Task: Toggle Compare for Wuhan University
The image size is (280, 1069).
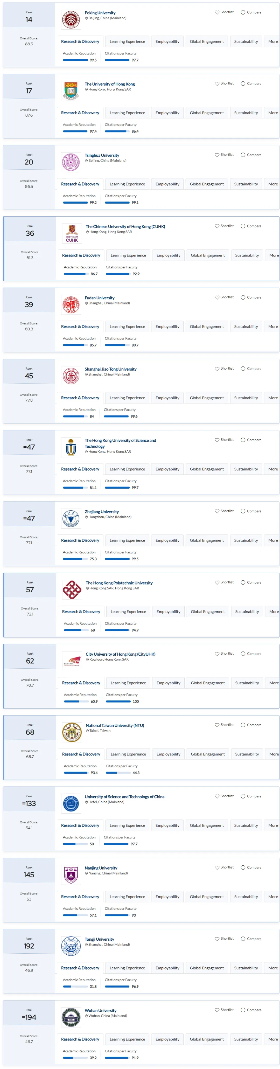Action: tap(243, 1010)
